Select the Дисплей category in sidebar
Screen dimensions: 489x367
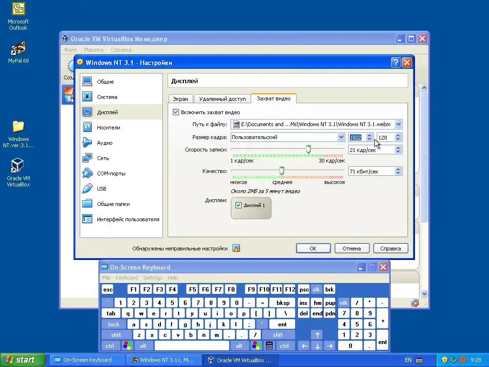coord(121,112)
